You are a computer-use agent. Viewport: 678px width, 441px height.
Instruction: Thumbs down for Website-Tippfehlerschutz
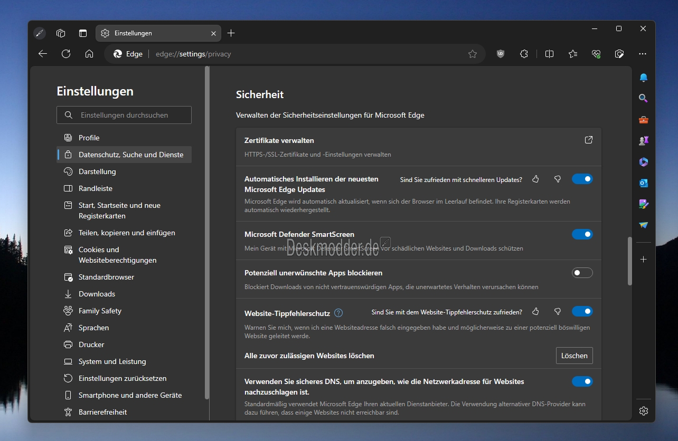coord(557,312)
